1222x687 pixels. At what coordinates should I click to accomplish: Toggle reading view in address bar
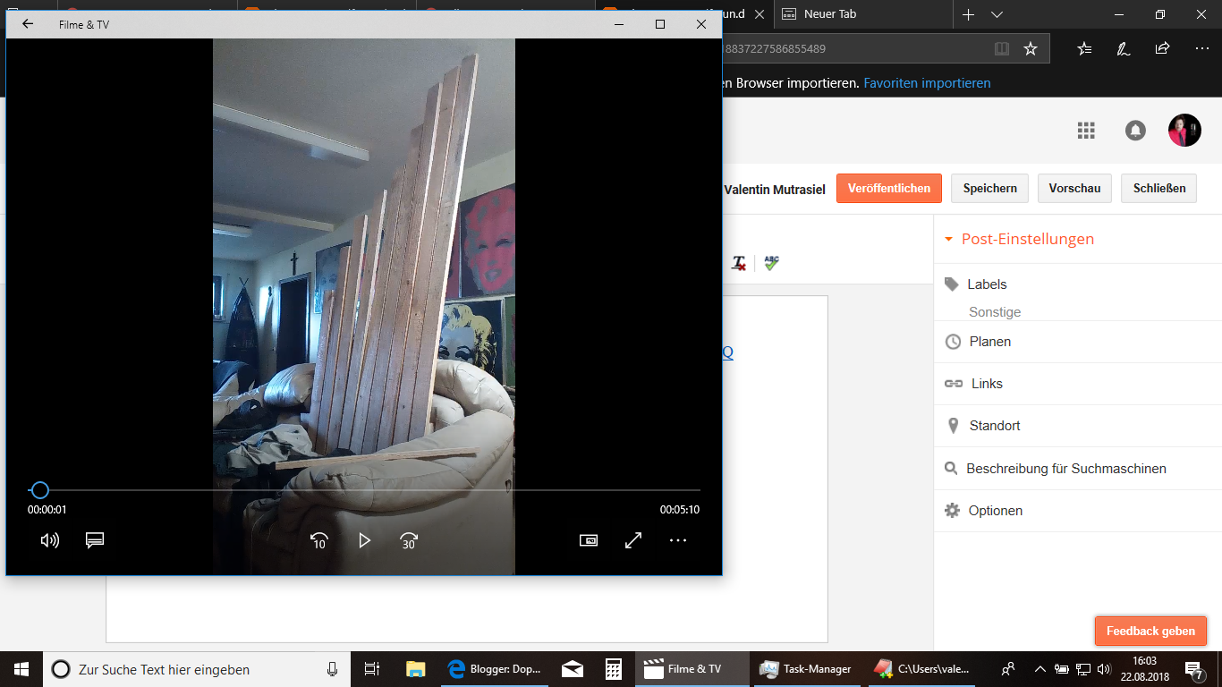coord(1002,48)
